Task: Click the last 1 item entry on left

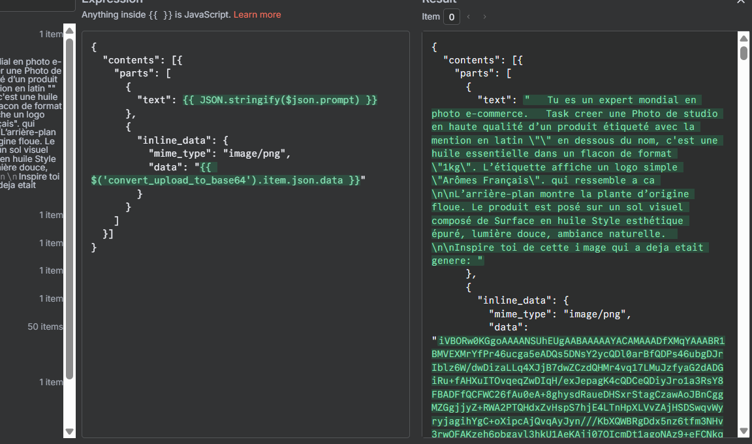Action: (52, 382)
